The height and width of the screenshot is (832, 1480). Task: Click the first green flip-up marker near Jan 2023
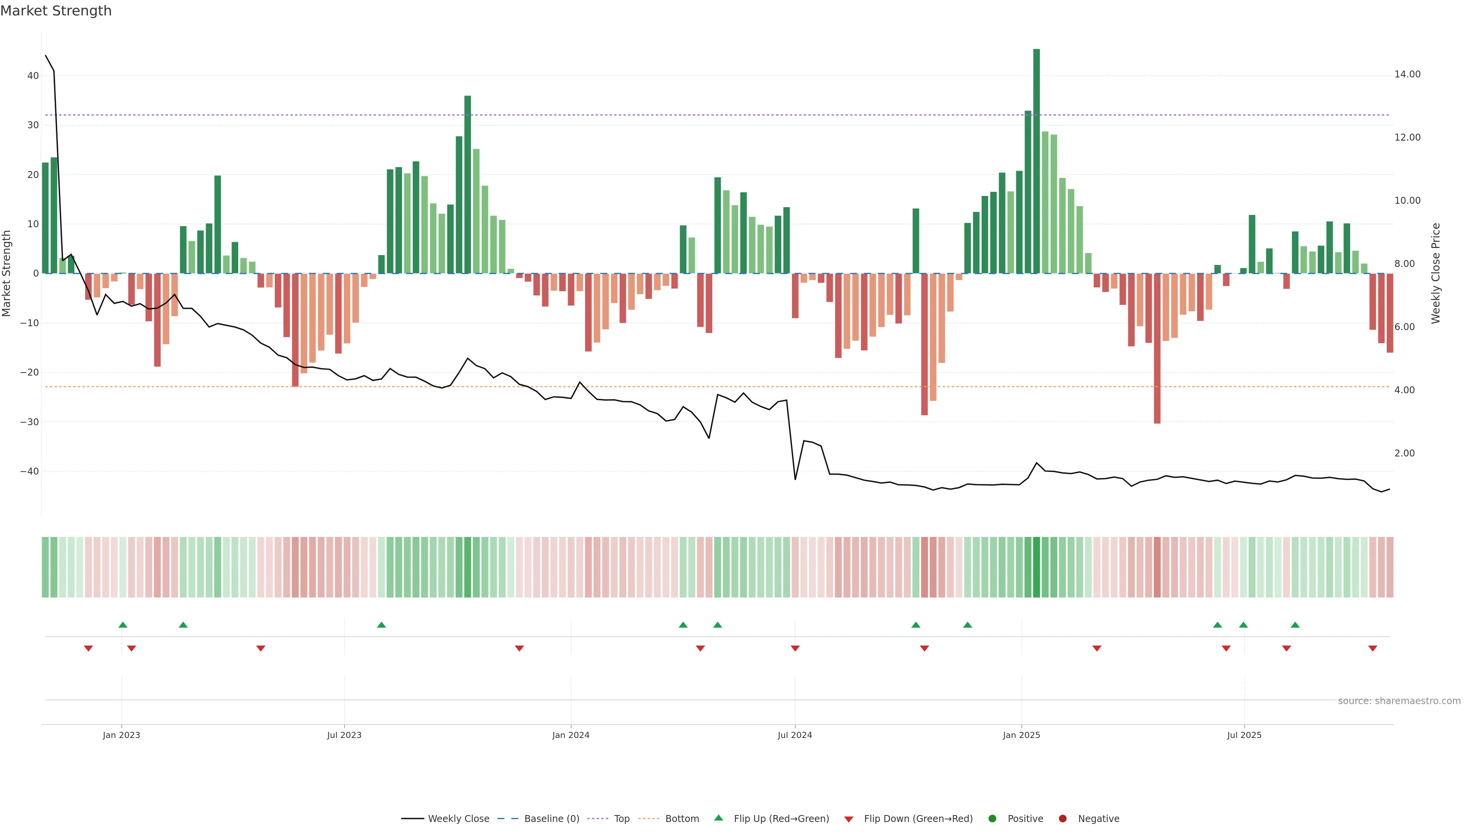123,625
